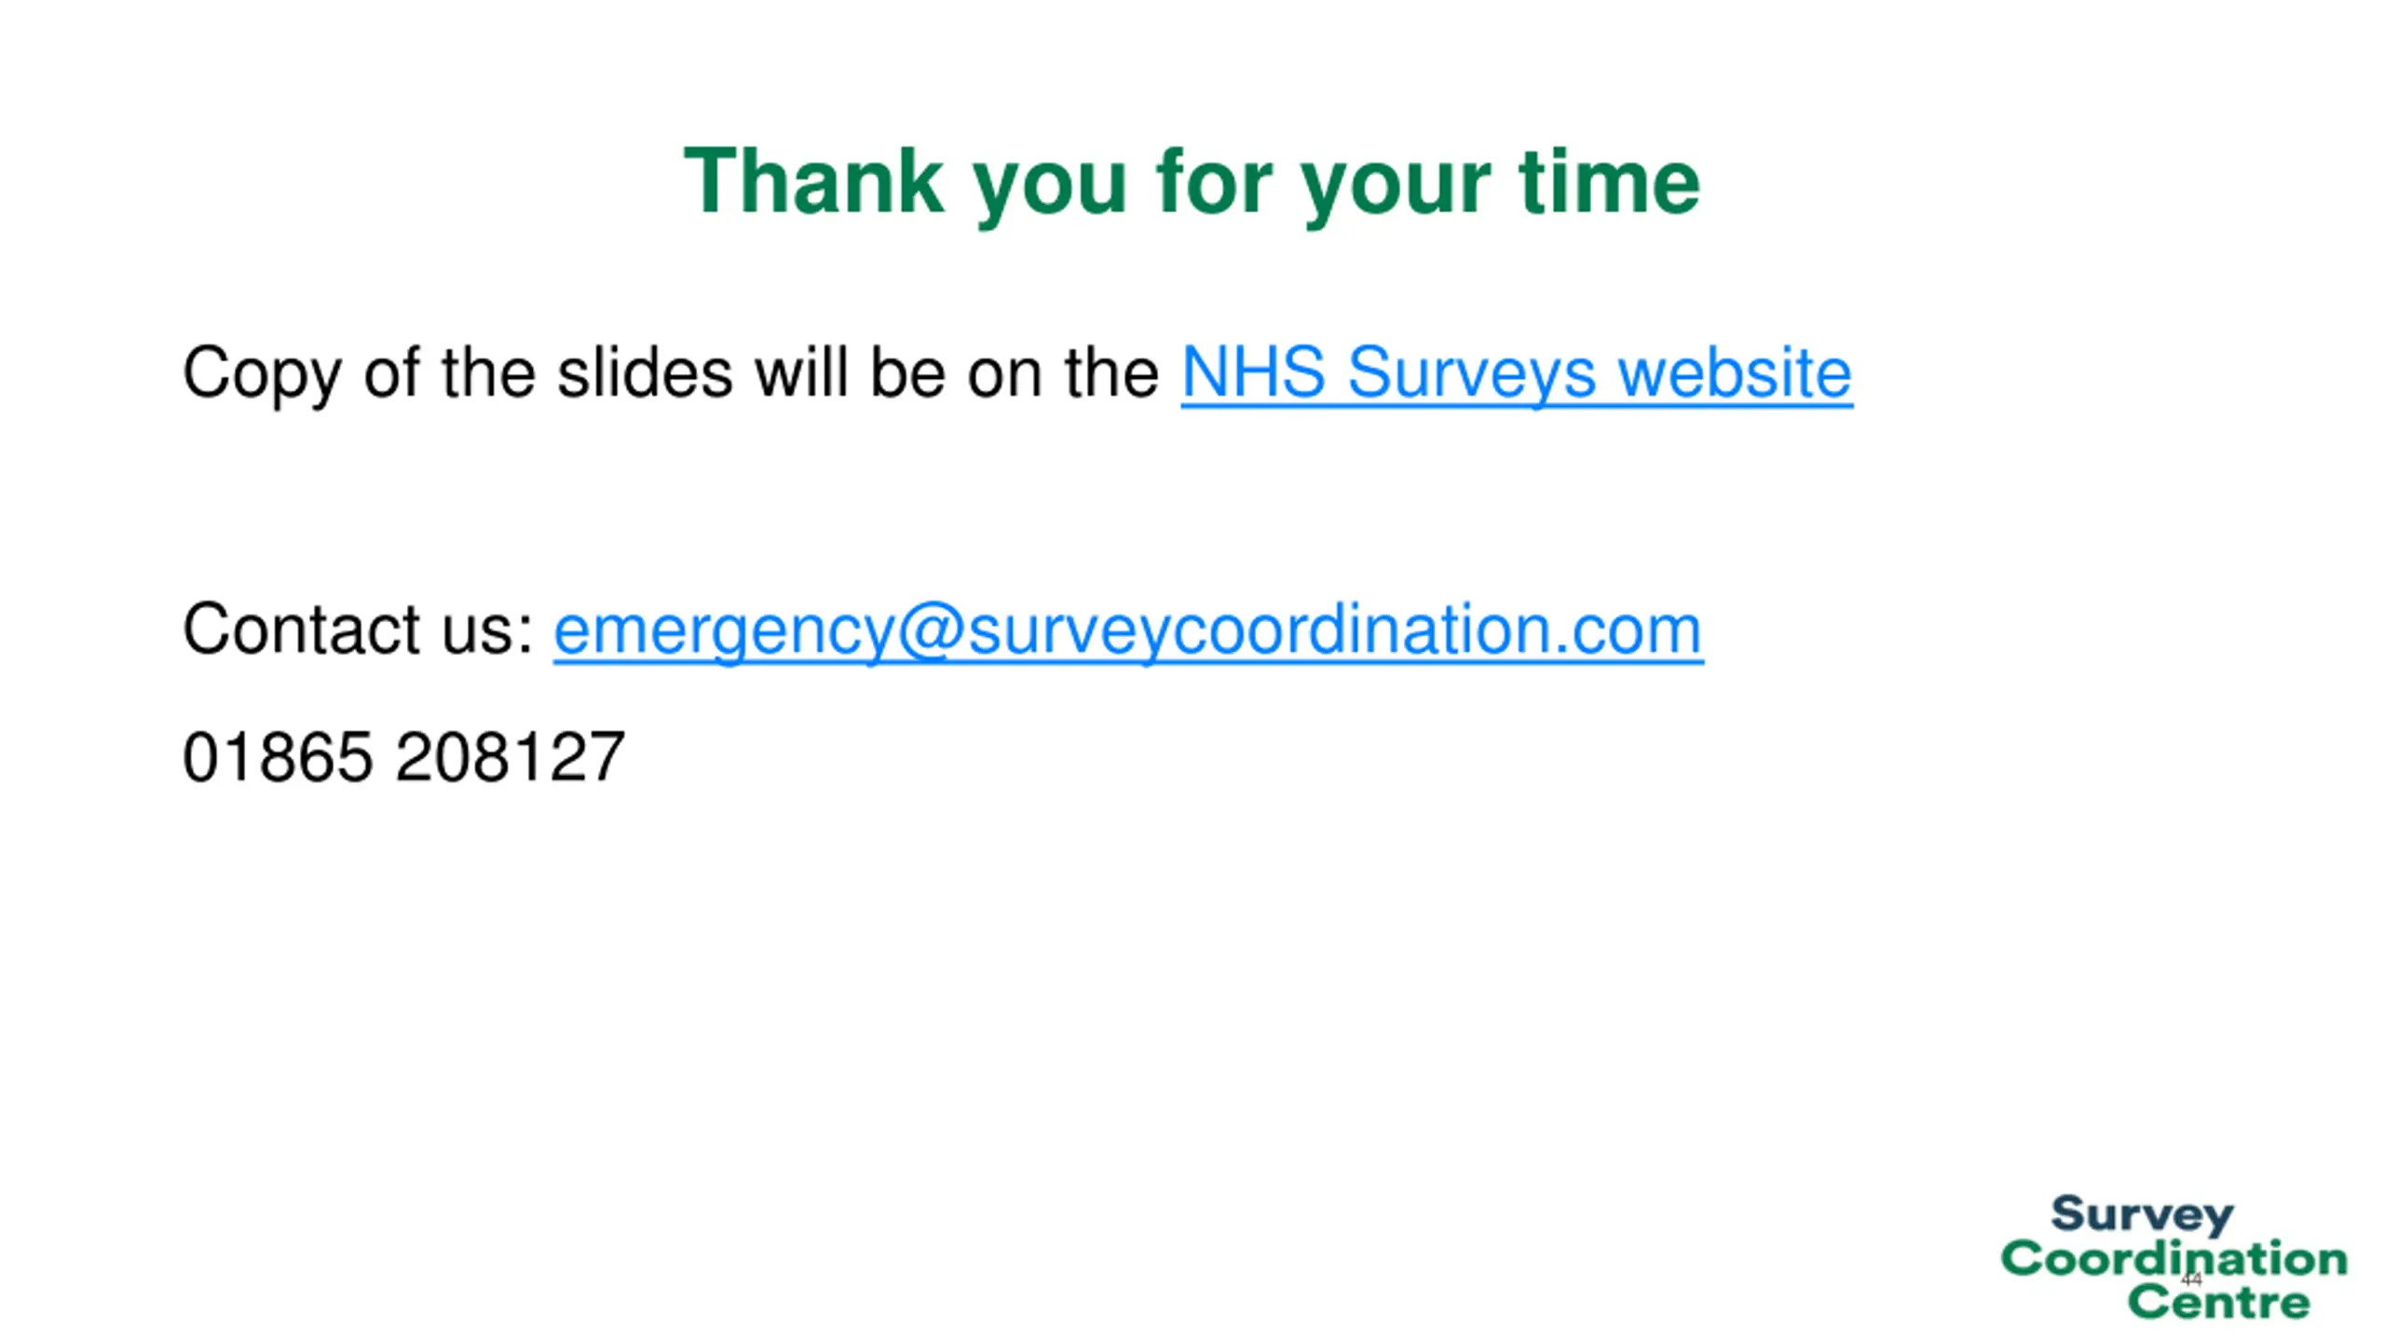Click the digits 208127 in the phone number
The height and width of the screenshot is (1341, 2385).
click(511, 756)
